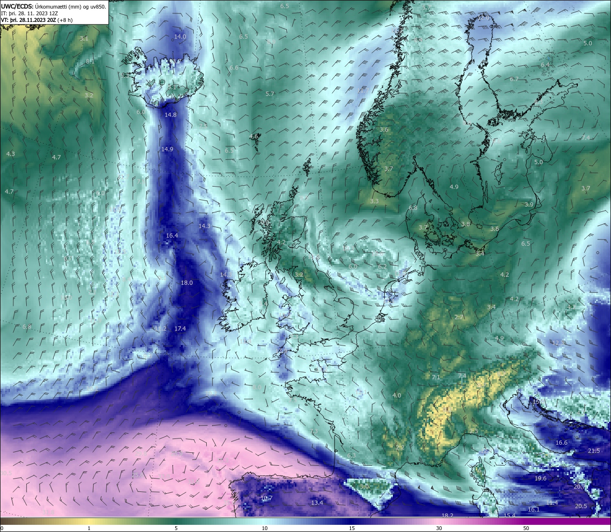611x532 pixels.
Task: Click the 4.3 value at the left edge
Action: click(x=11, y=154)
